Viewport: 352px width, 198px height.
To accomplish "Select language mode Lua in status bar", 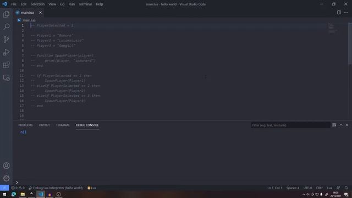I will tap(329, 188).
